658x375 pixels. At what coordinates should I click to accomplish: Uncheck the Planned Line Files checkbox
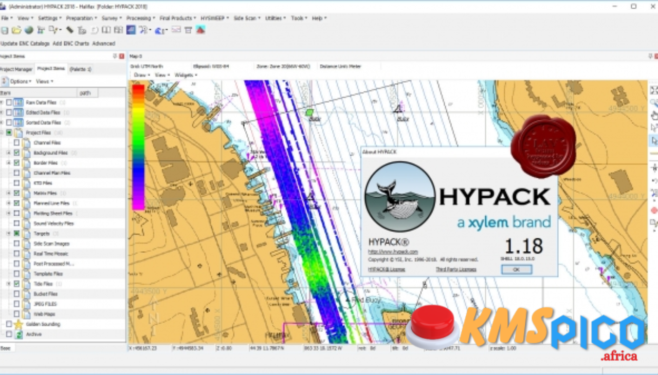(x=16, y=203)
